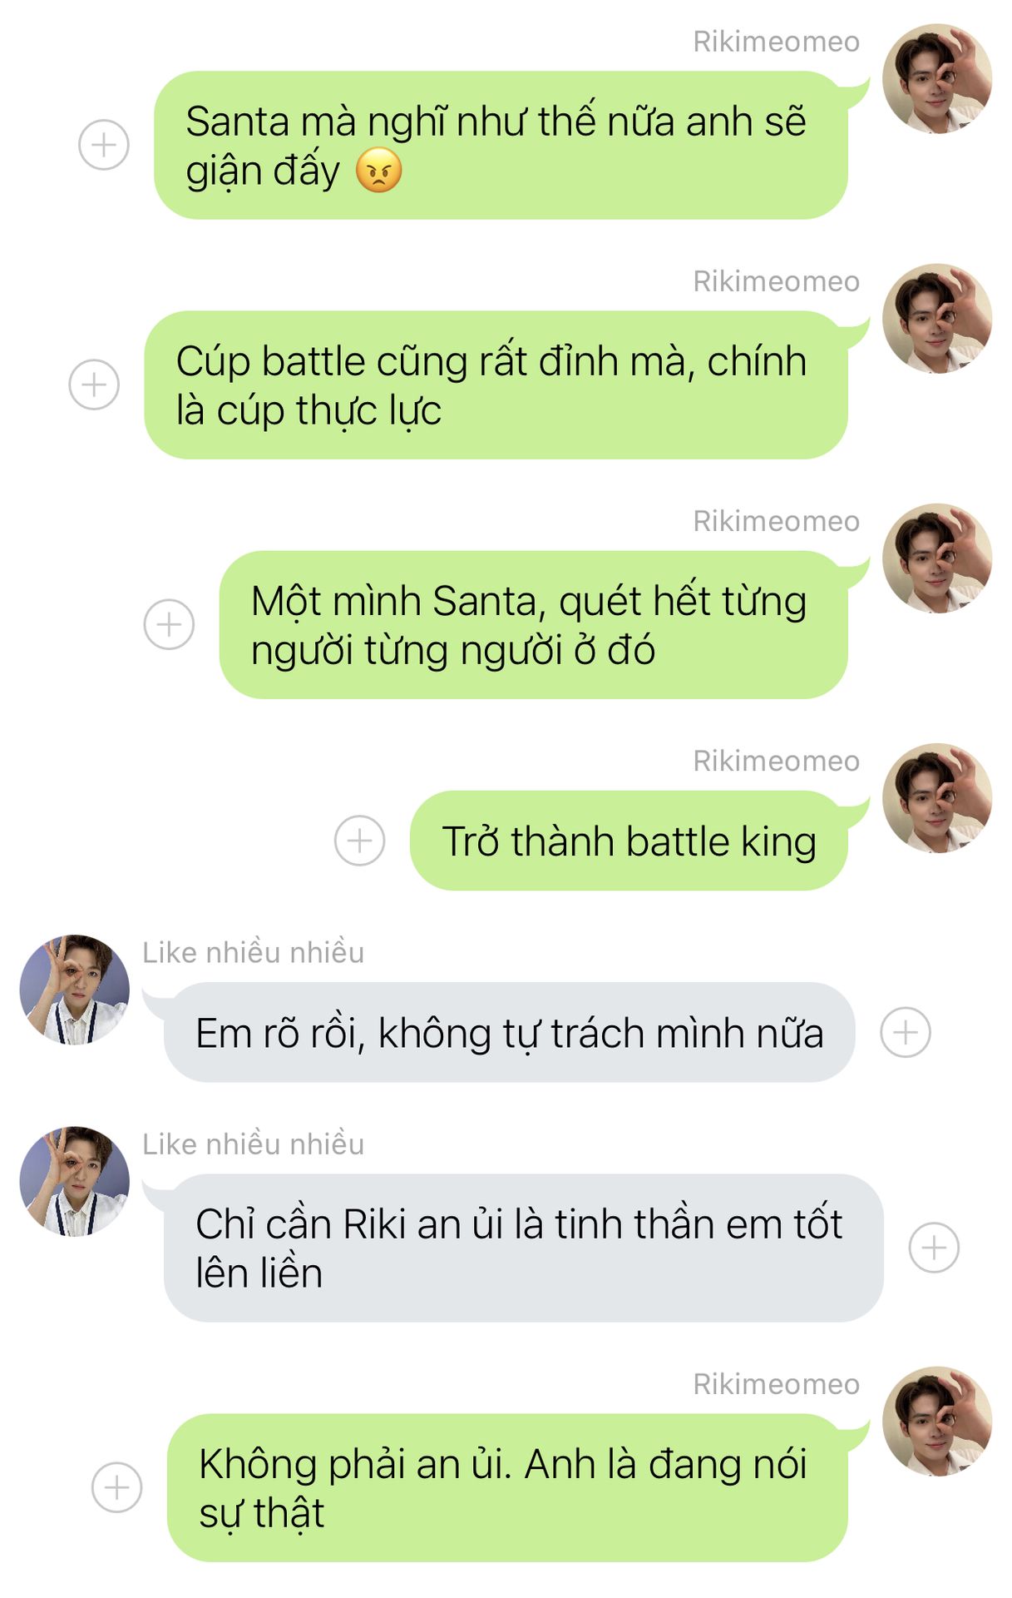
Task: Click Rikimeomeo name above first message
Action: click(x=777, y=42)
